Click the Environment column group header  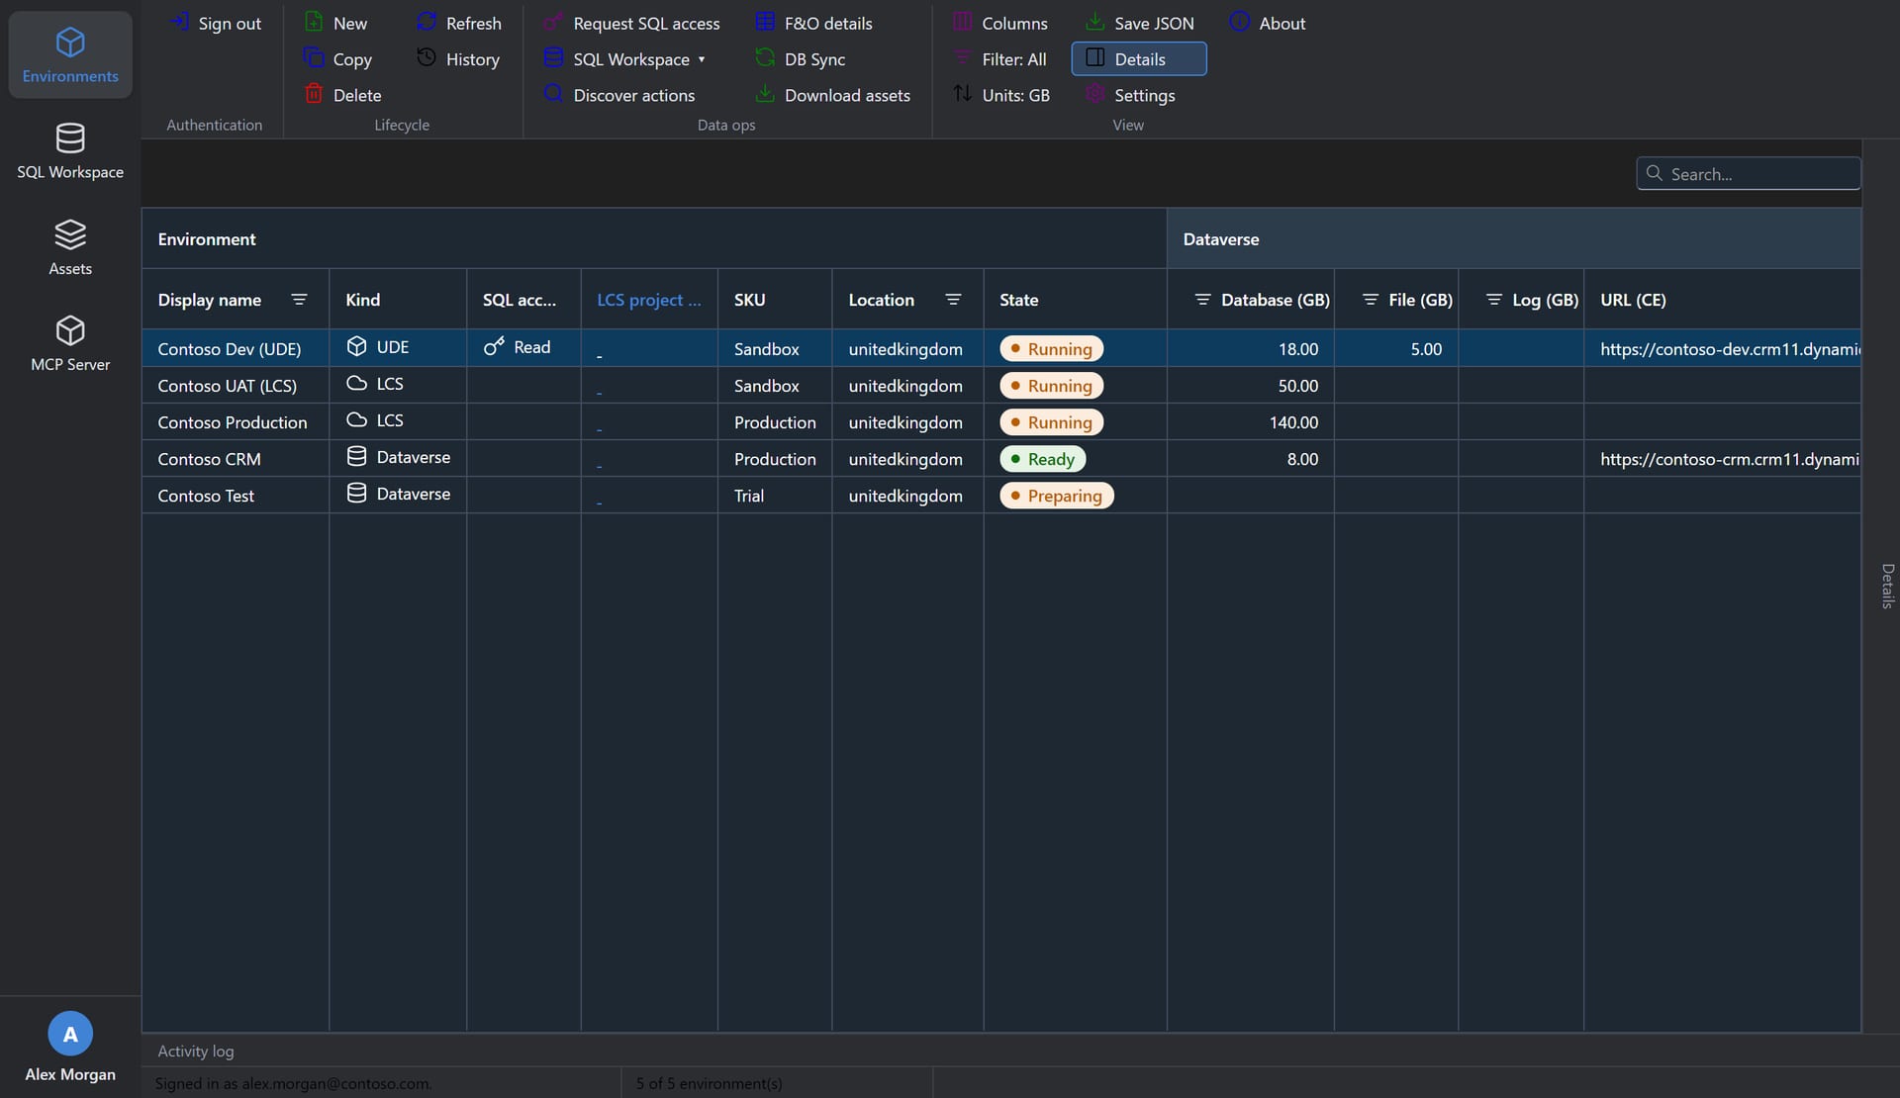(654, 238)
